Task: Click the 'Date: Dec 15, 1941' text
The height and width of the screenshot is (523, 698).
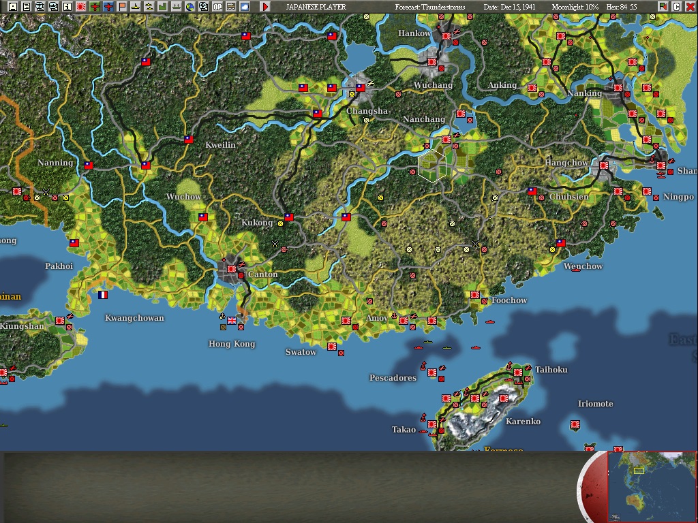Action: 510,7
